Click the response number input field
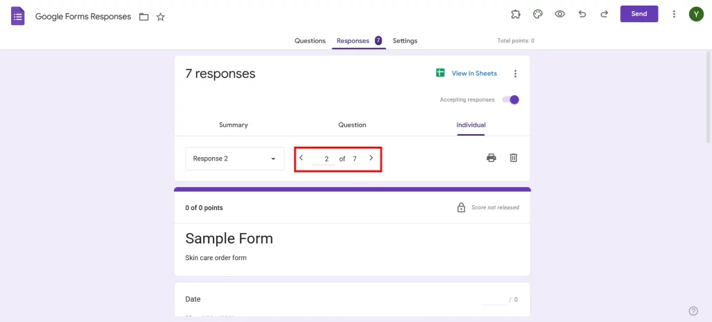 [324, 159]
